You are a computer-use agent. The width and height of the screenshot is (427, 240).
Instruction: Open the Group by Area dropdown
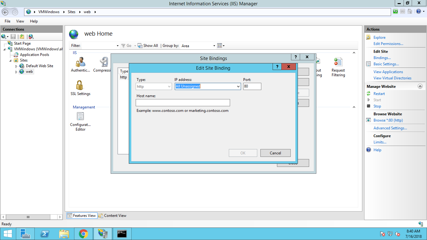click(x=214, y=46)
